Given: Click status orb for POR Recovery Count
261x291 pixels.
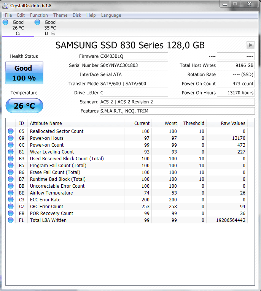Looking at the screenshot, I should [x=11, y=213].
